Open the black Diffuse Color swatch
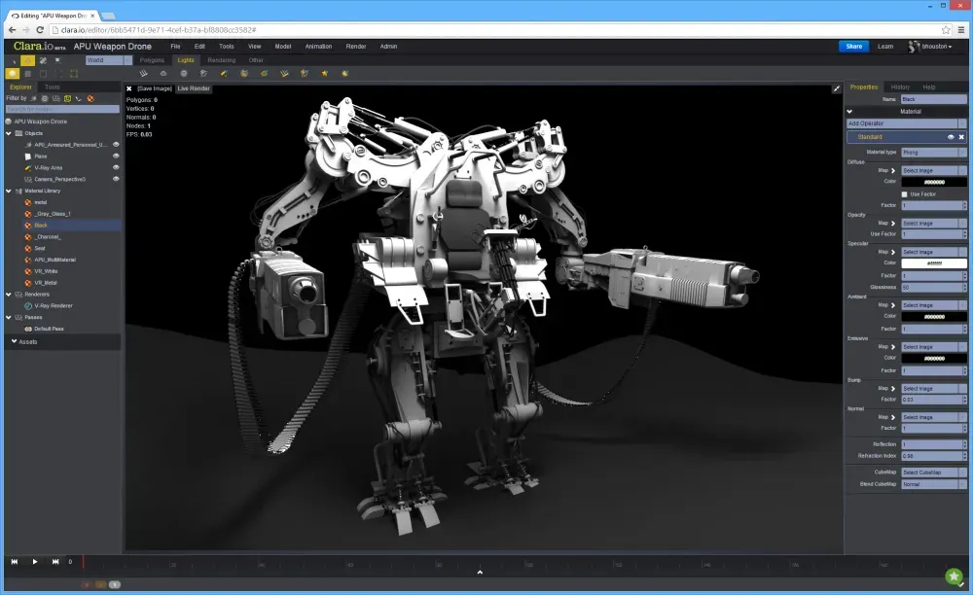Screen dimensions: 973x595 point(933,181)
